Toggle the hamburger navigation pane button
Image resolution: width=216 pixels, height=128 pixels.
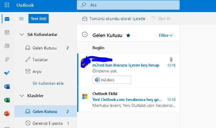21,19
